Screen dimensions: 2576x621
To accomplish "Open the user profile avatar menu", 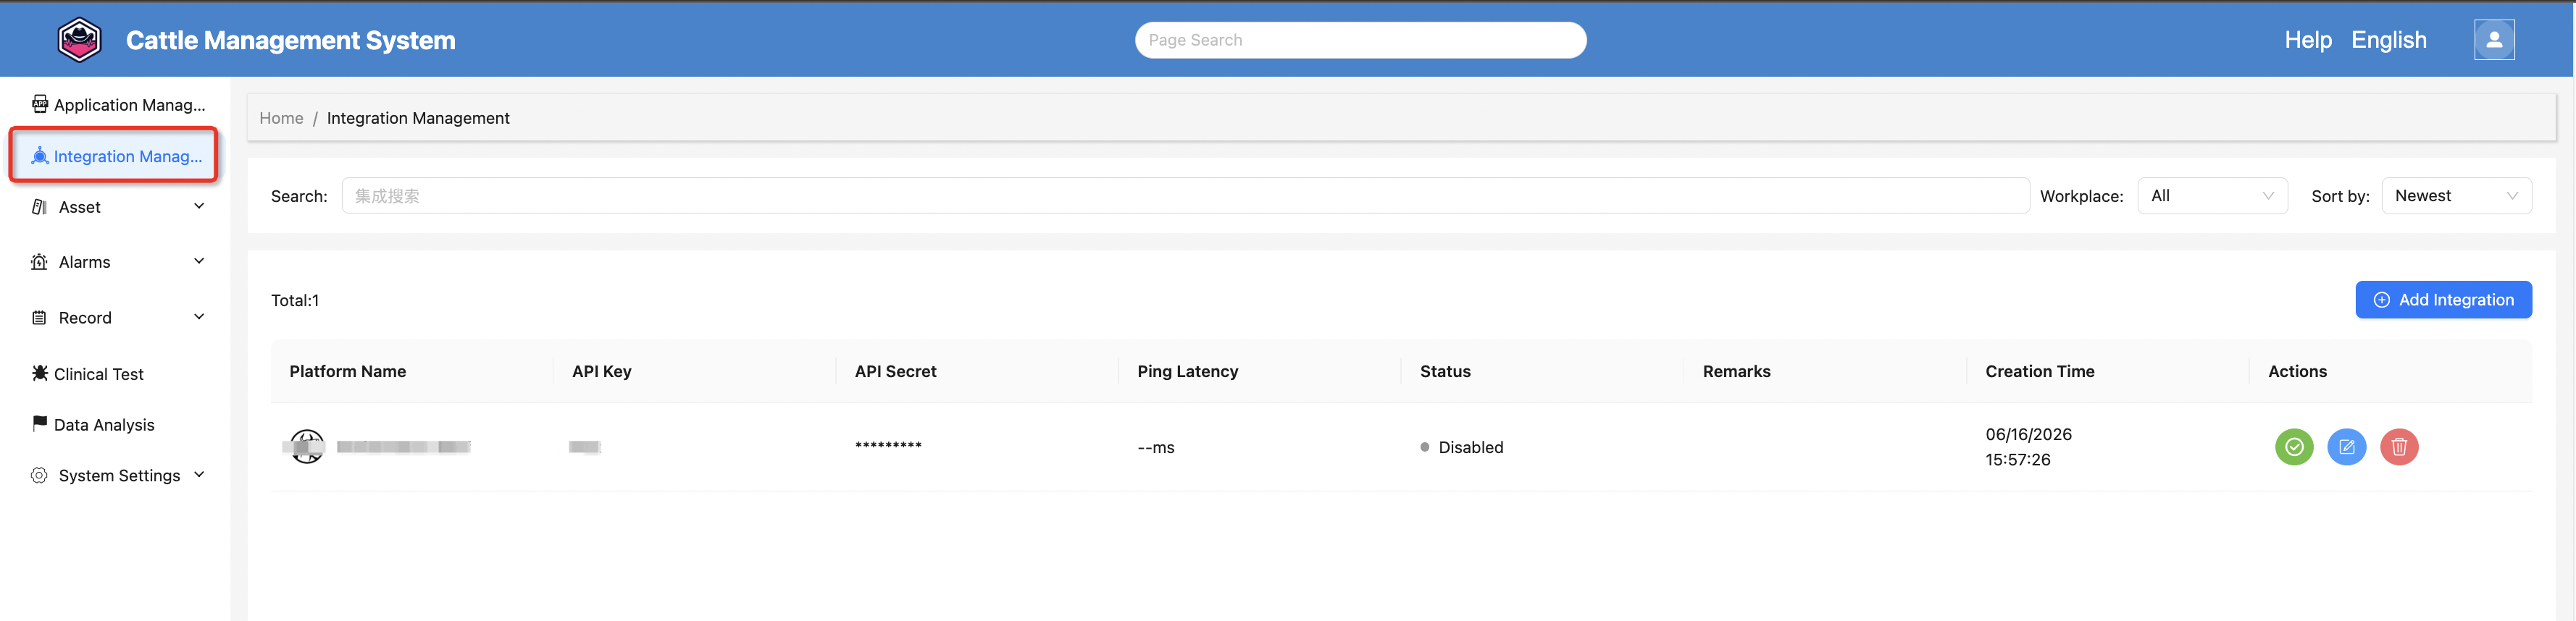I will [2494, 40].
